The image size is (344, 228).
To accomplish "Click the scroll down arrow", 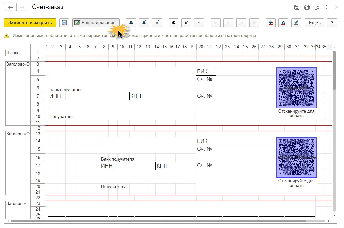I will point(334,215).
